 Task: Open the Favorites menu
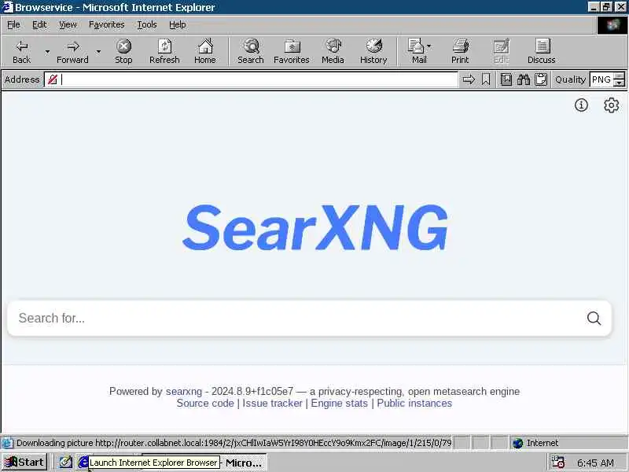(x=107, y=25)
